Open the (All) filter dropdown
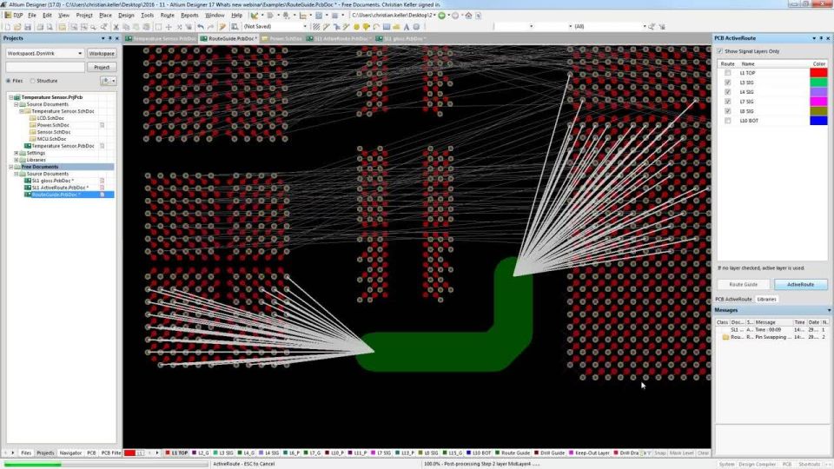The width and height of the screenshot is (834, 469). pos(644,27)
